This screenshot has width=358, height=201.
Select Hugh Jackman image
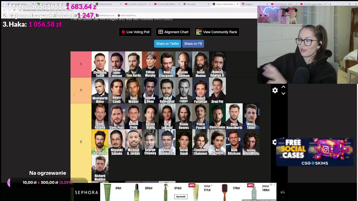click(167, 64)
